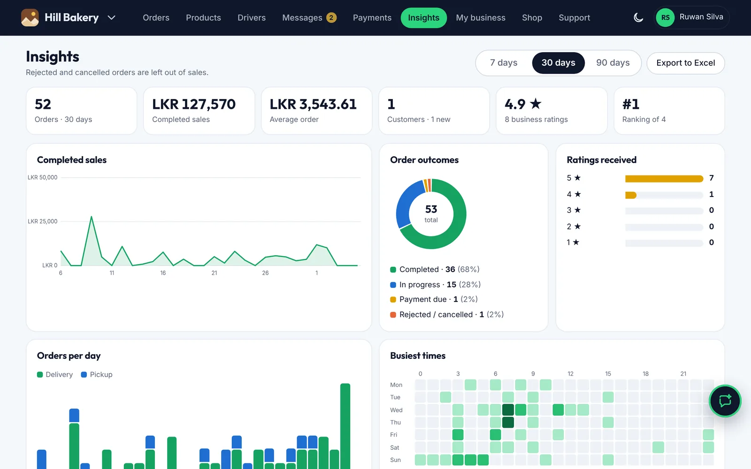Image resolution: width=751 pixels, height=469 pixels.
Task: Click the Customers 1 new card
Action: click(434, 111)
